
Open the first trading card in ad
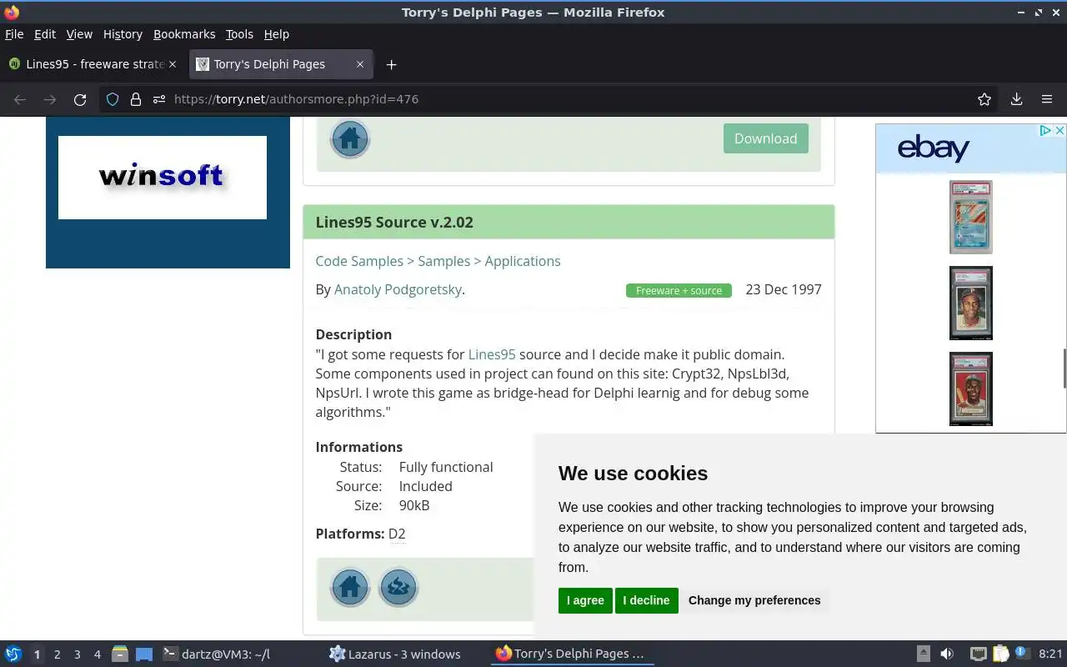971,217
